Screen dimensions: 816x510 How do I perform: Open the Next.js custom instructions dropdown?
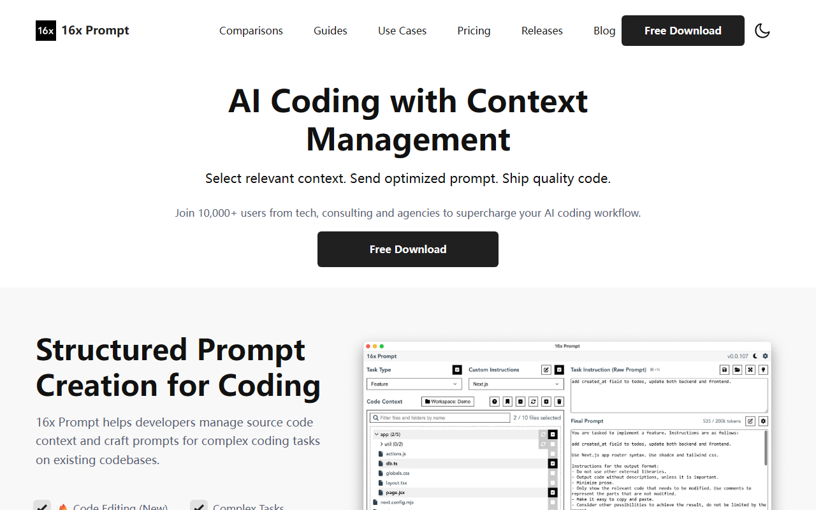pos(516,384)
